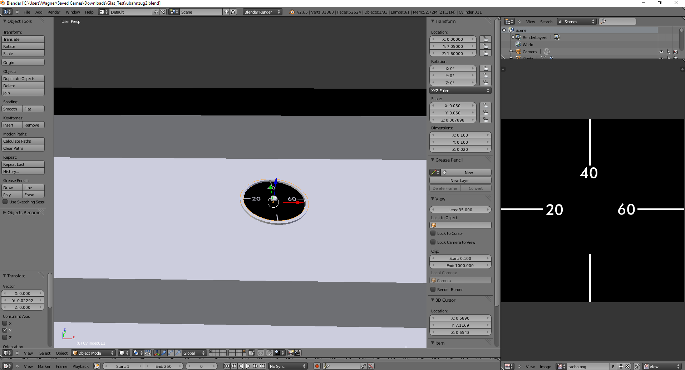Screen dimensions: 685x370
Task: Click the lock layers to scene icon
Action: pyautogui.click(x=251, y=353)
